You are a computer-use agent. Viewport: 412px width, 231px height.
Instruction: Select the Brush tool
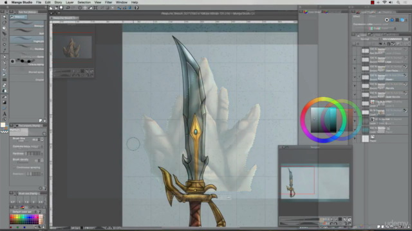(5, 69)
